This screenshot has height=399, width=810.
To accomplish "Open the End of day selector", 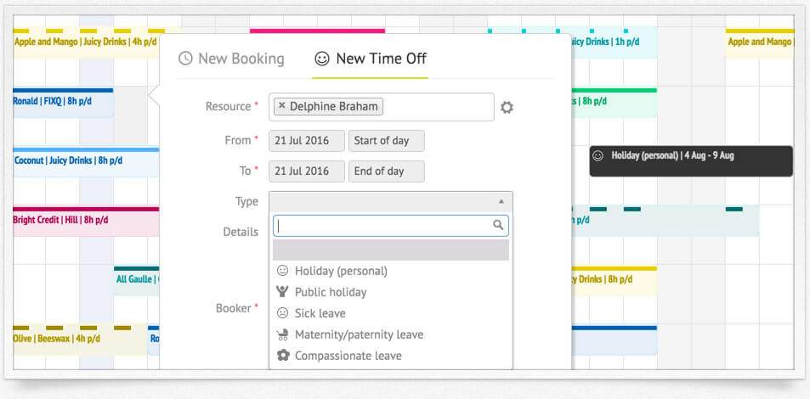I will click(387, 171).
